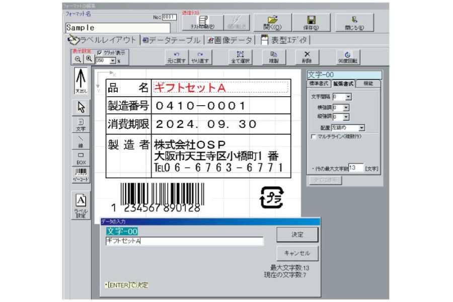This screenshot has height=302, width=453.
Task: Open the 配置 alignment dropdown
Action: [x=361, y=127]
